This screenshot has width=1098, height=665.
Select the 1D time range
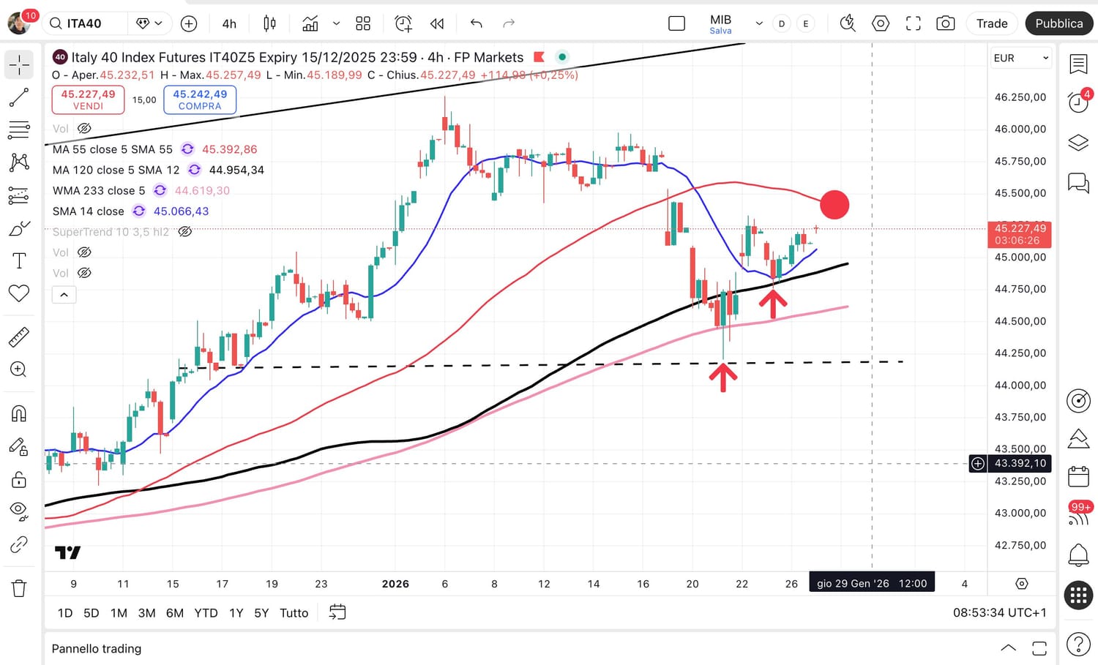point(65,613)
